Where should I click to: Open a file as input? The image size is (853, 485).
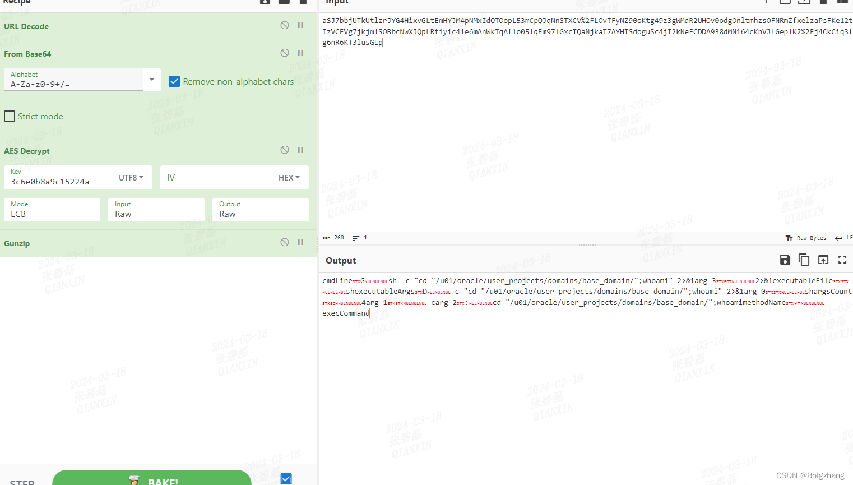[804, 2]
